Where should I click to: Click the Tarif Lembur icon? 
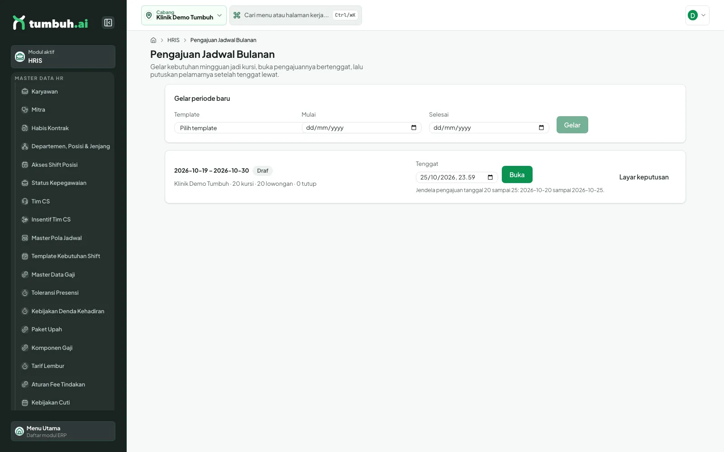coord(25,366)
